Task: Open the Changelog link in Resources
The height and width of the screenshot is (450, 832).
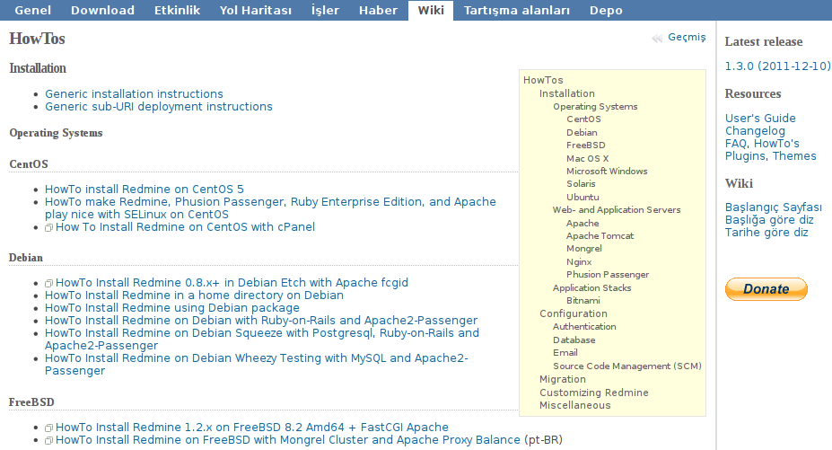Action: [x=755, y=130]
